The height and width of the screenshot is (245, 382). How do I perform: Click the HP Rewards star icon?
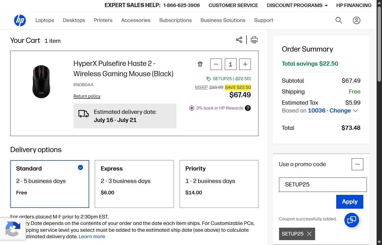192,108
